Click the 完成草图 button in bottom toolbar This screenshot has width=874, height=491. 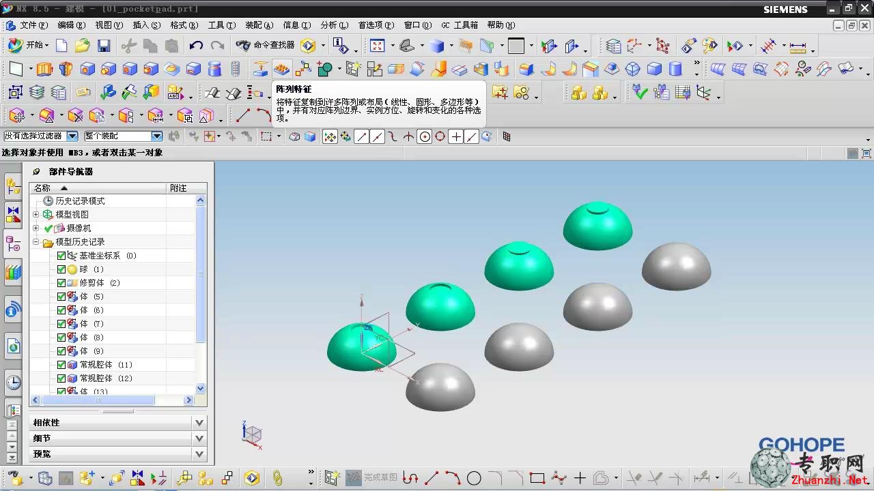click(x=371, y=478)
